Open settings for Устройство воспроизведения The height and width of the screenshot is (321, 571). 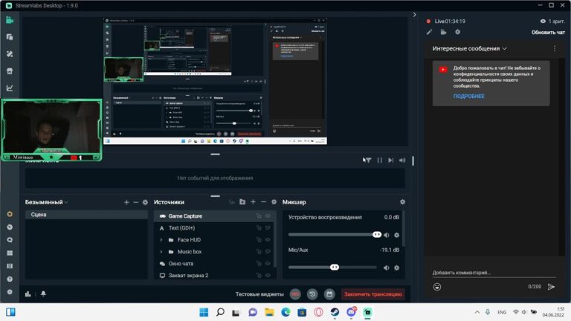tap(396, 235)
